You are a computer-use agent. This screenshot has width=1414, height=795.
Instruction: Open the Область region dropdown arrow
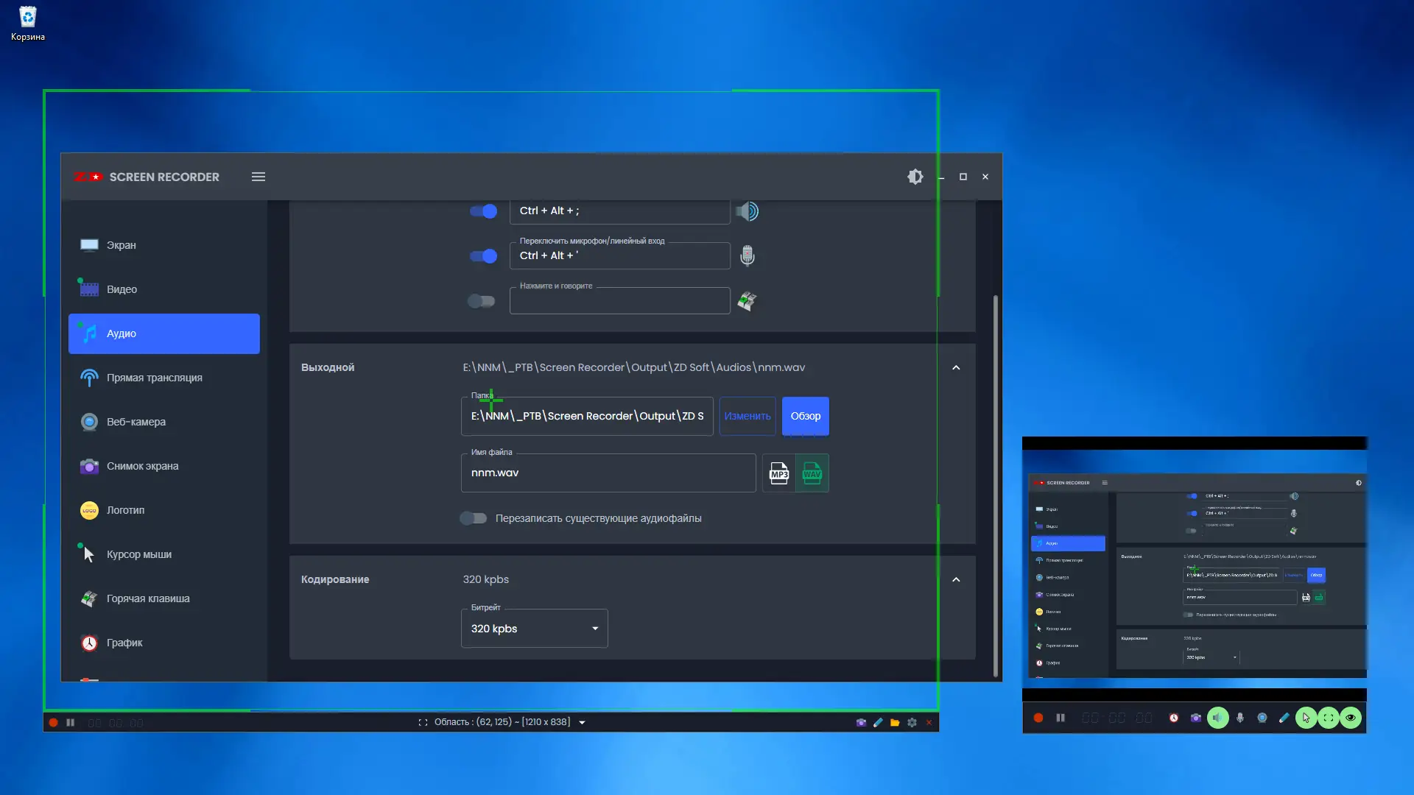click(582, 723)
